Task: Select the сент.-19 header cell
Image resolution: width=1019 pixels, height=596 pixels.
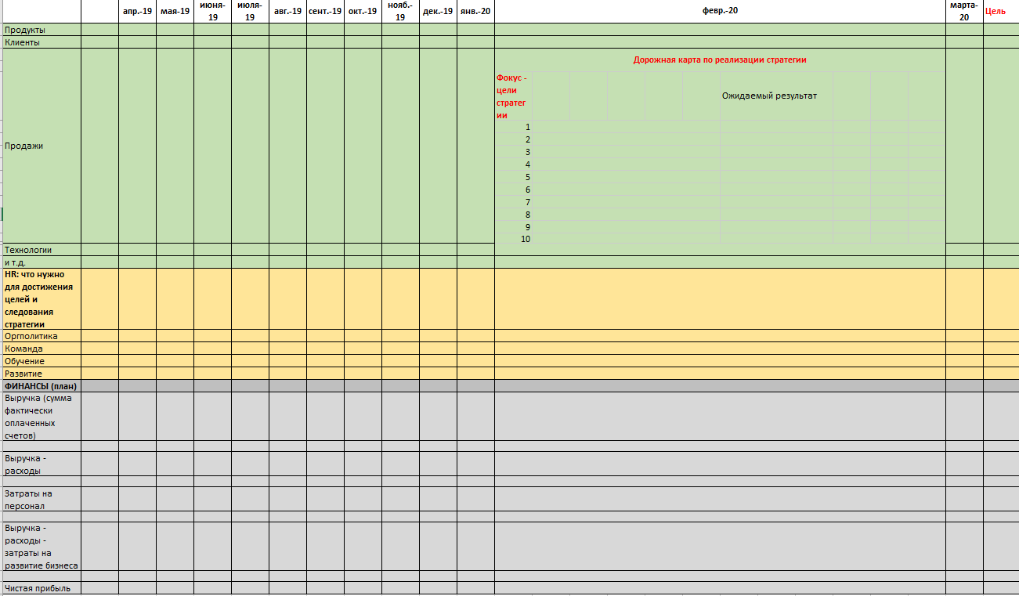Action: [325, 12]
